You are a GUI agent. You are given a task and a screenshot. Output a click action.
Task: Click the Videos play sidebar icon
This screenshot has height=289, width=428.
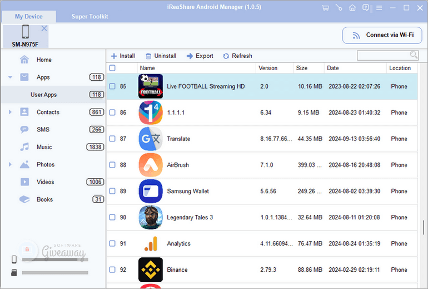[x=24, y=182]
